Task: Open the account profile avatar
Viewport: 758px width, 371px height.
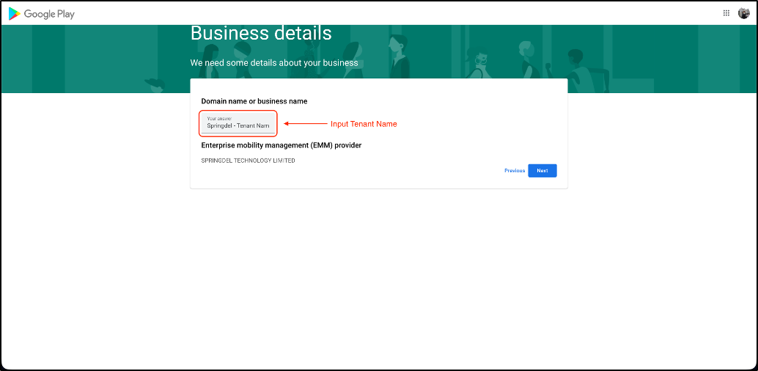Action: (743, 13)
